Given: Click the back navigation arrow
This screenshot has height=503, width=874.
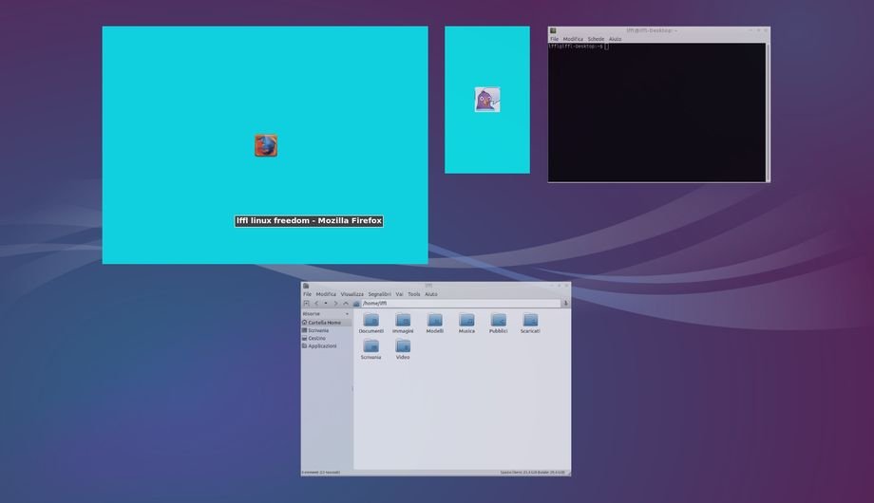Looking at the screenshot, I should (316, 304).
